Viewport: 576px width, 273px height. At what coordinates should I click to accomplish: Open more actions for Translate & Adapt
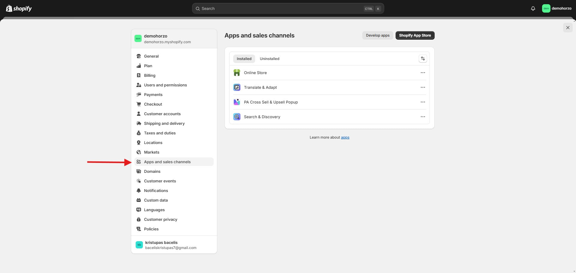click(x=423, y=87)
